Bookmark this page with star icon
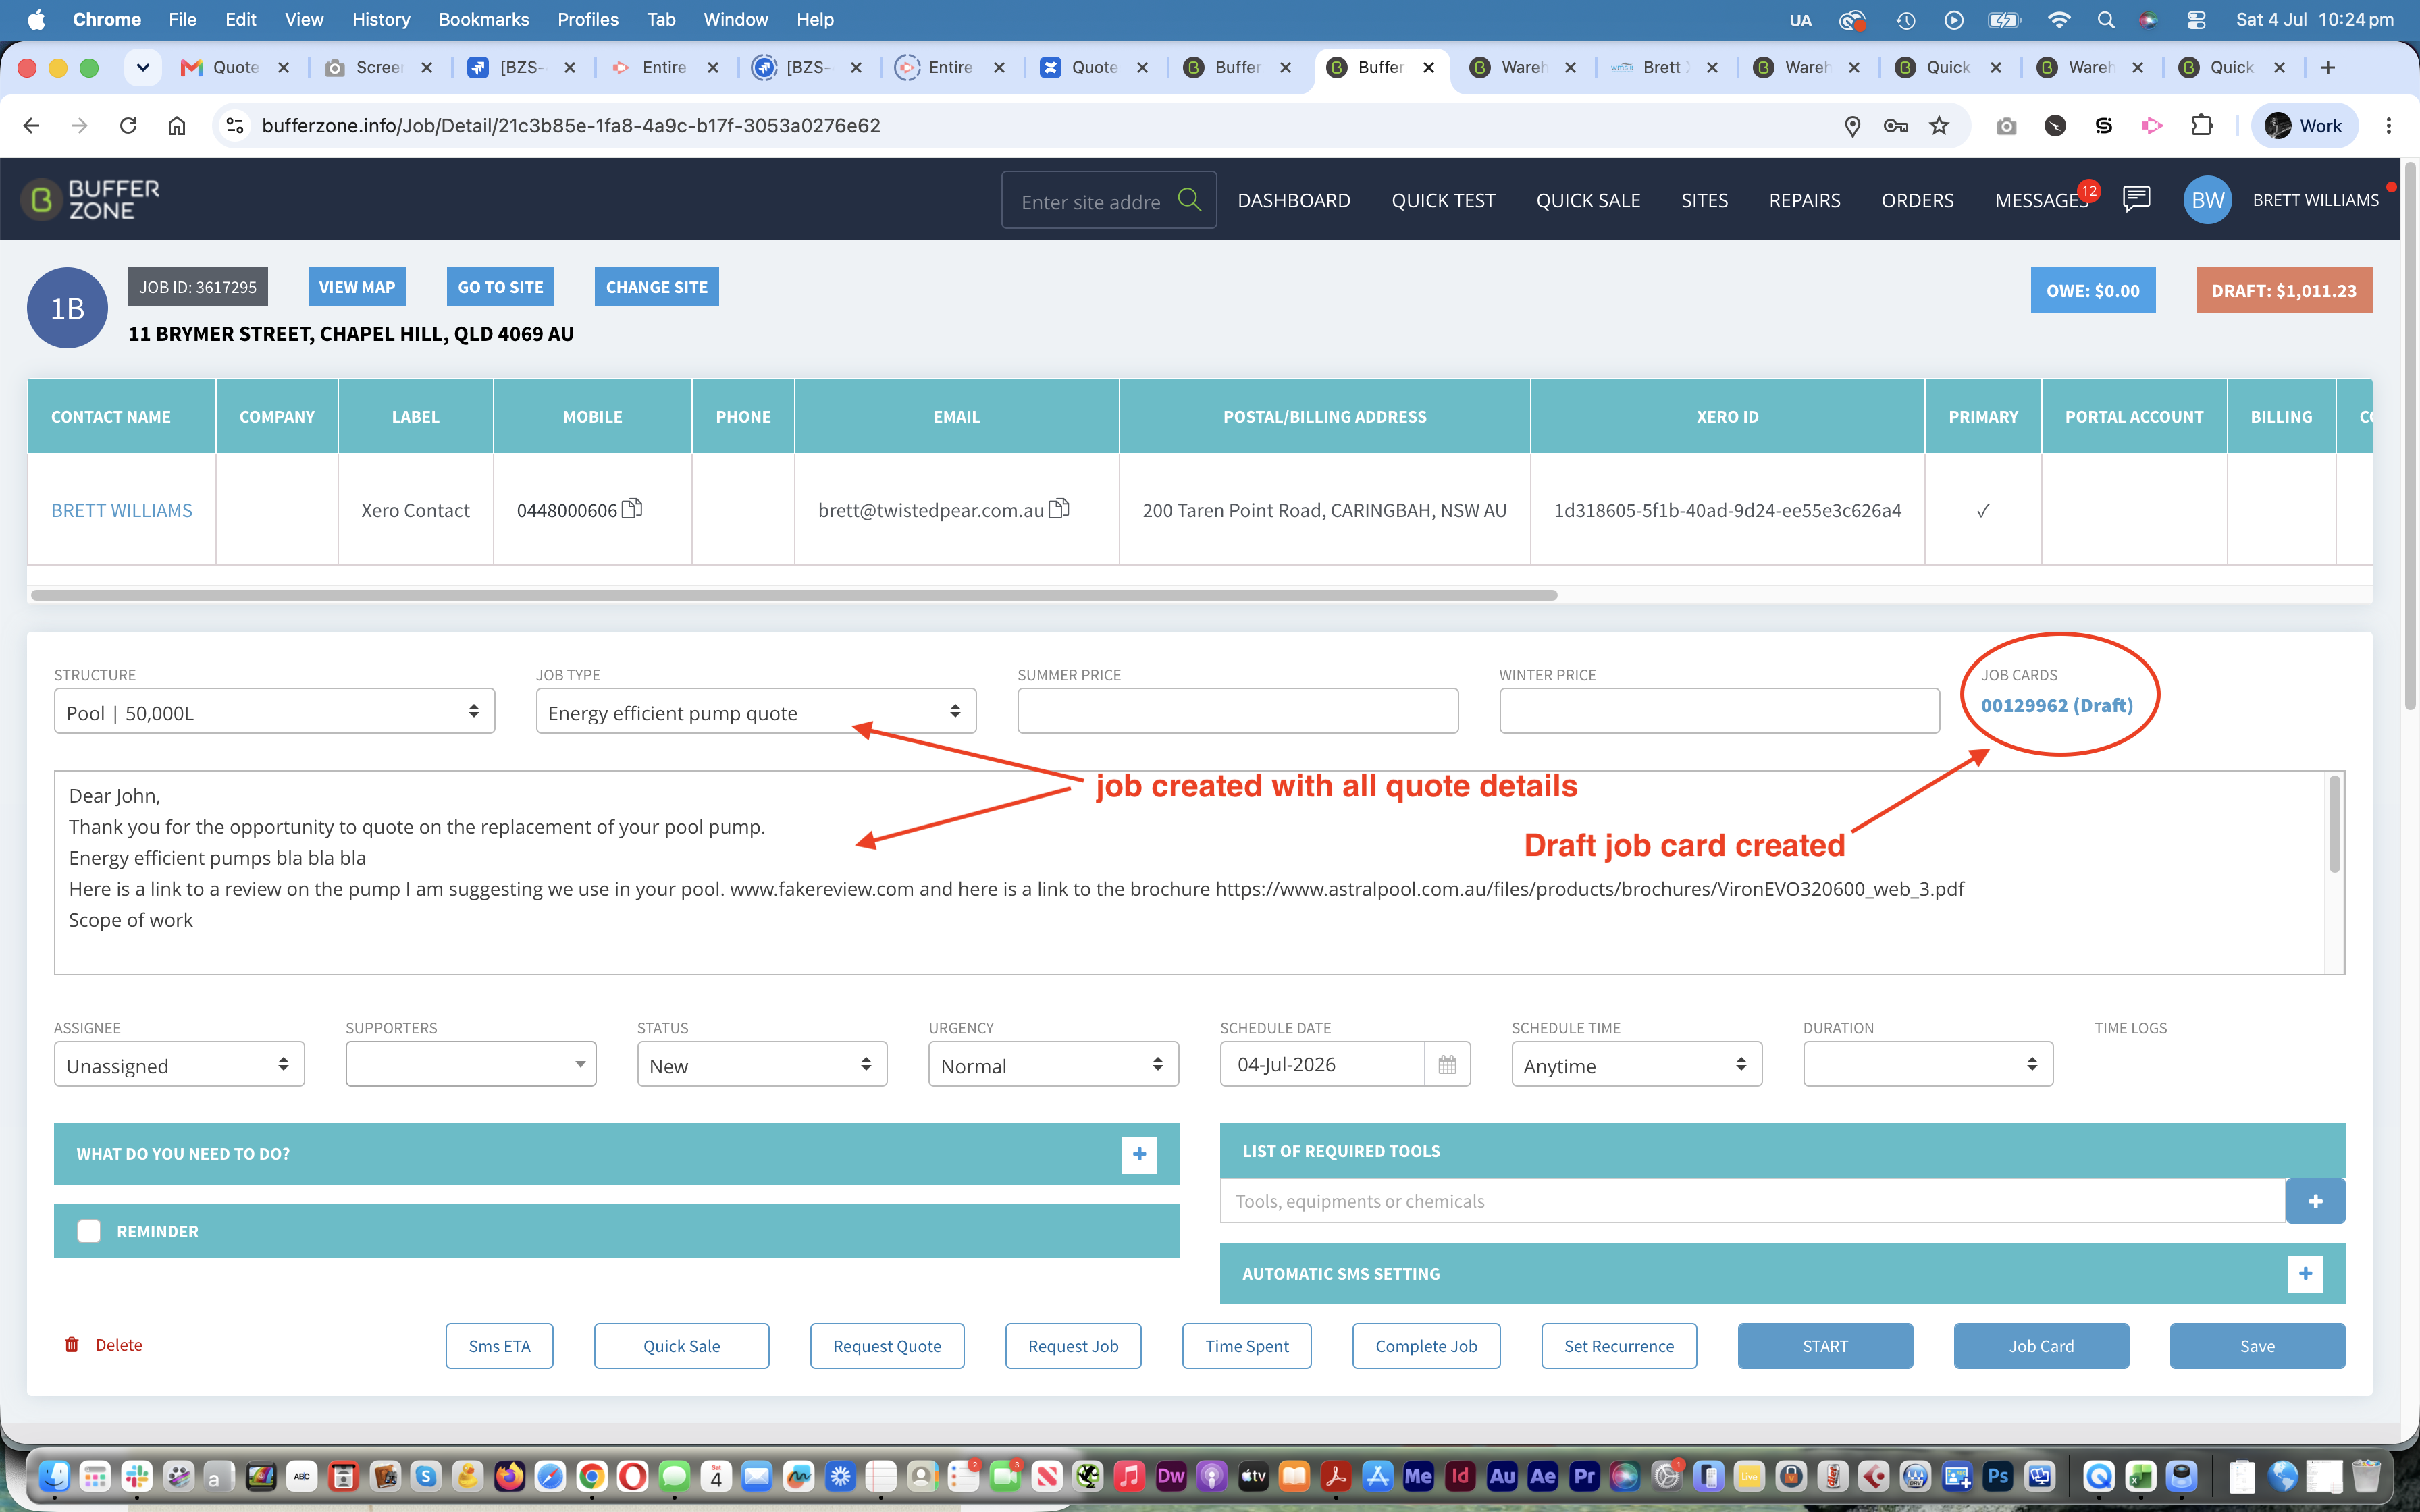2420x1512 pixels. tap(1939, 125)
